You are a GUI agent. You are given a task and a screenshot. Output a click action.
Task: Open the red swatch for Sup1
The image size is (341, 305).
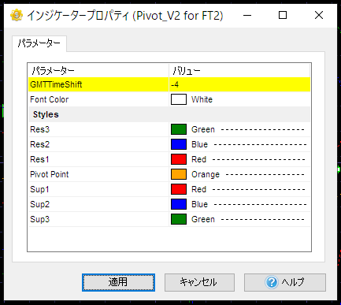pyautogui.click(x=179, y=189)
